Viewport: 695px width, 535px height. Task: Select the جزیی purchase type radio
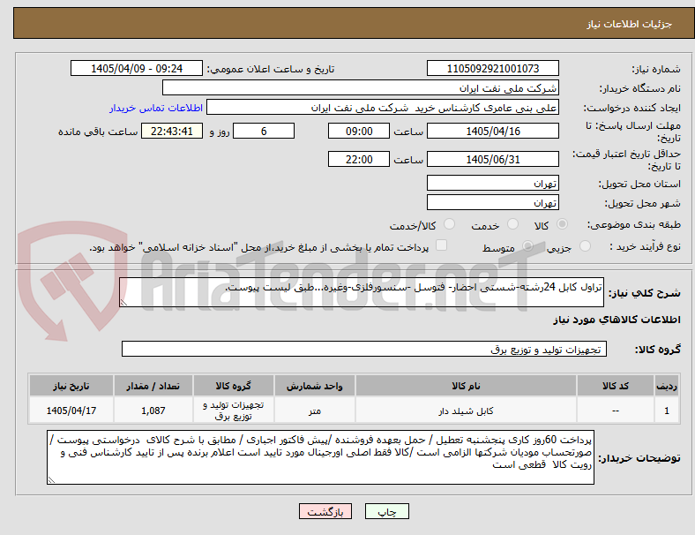[585, 246]
